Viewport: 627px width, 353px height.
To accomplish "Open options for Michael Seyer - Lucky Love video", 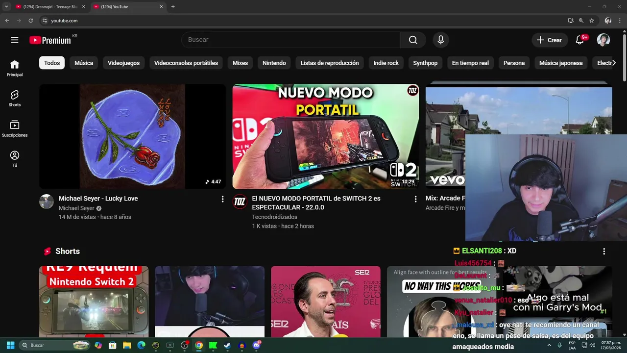I will click(x=222, y=199).
